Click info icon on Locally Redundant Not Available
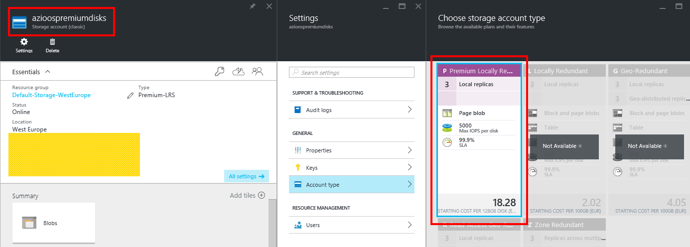Image resolution: width=690 pixels, height=247 pixels. [580, 146]
